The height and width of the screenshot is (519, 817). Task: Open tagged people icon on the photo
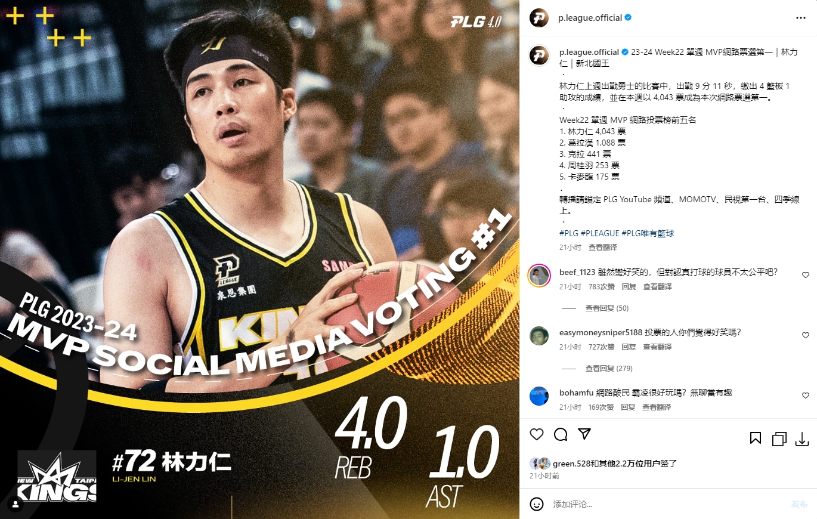pyautogui.click(x=15, y=504)
